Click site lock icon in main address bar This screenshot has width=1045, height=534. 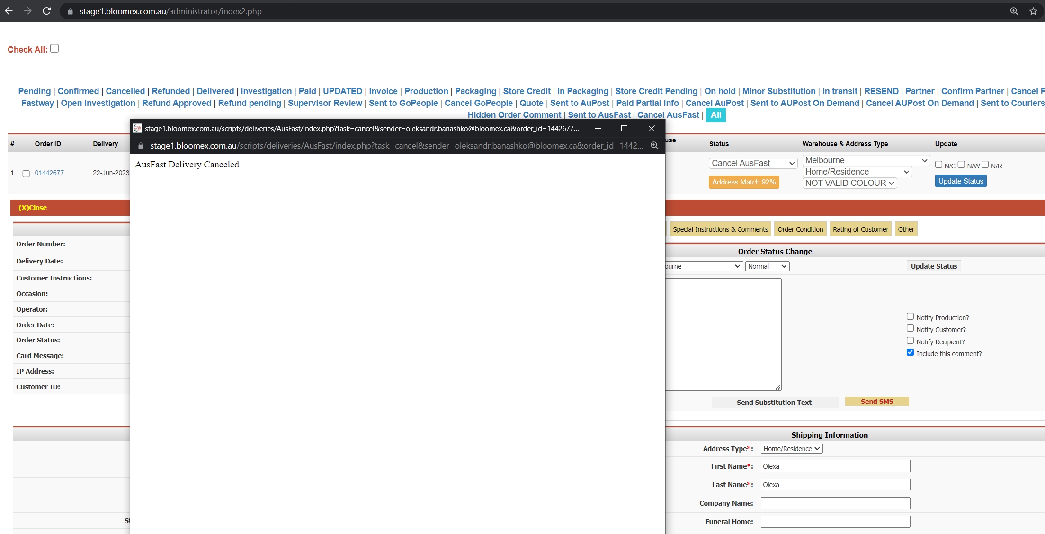70,11
